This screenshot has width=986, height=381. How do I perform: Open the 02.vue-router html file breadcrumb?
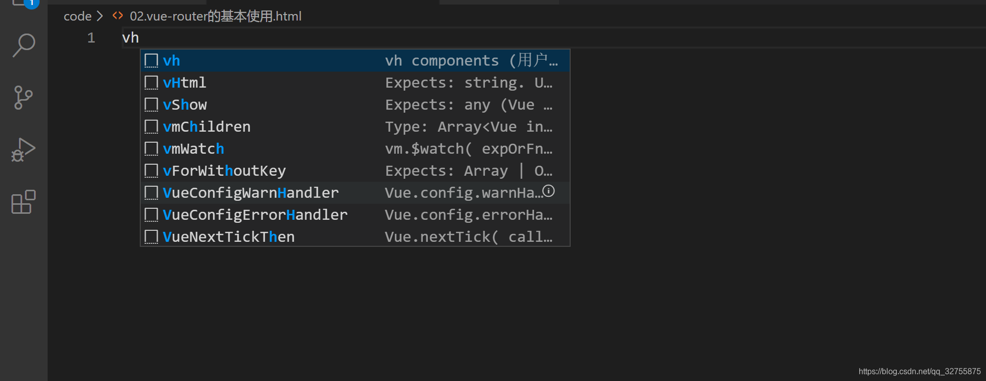point(215,16)
